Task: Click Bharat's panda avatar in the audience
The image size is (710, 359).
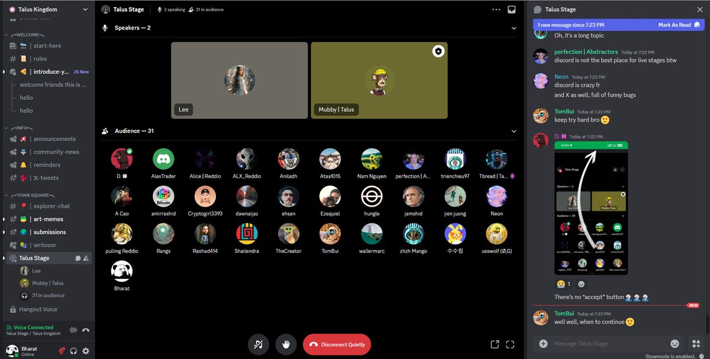Action: (x=122, y=272)
